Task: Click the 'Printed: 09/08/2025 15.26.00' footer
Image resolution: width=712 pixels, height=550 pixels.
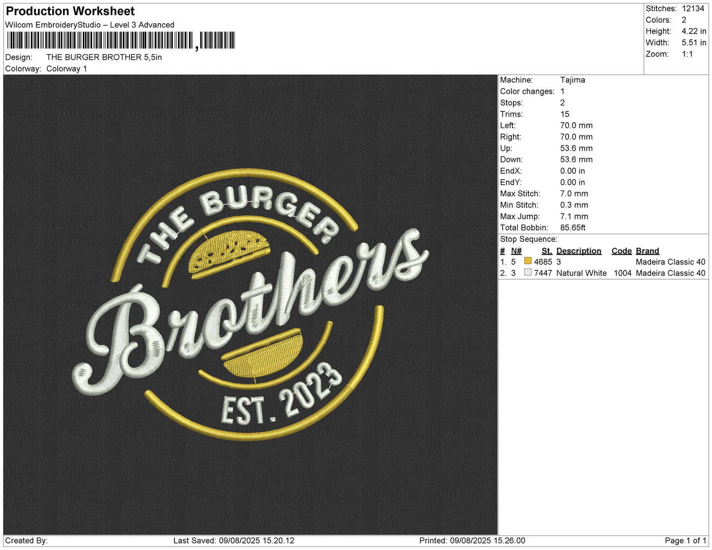Action: pos(472,541)
